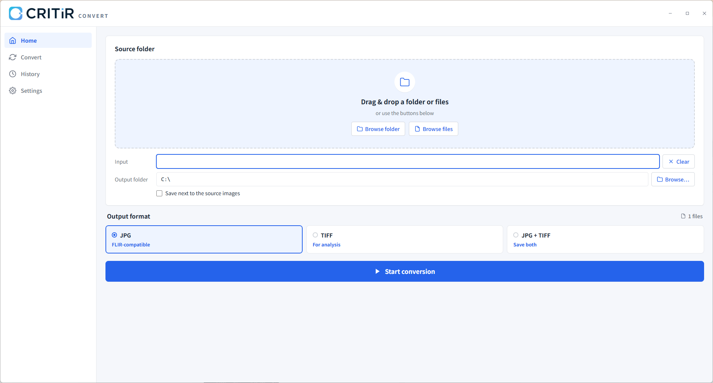Screen dimensions: 713x383
Task: Click the Home house icon
Action: pyautogui.click(x=13, y=40)
